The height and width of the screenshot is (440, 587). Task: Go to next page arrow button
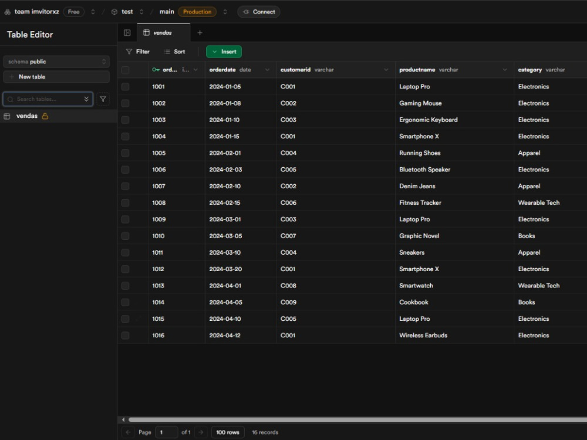[x=201, y=432]
